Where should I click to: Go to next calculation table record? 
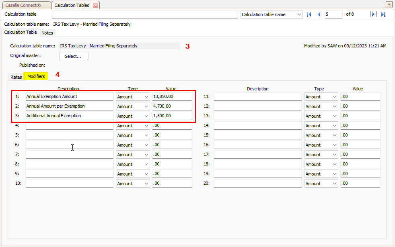tap(373, 14)
